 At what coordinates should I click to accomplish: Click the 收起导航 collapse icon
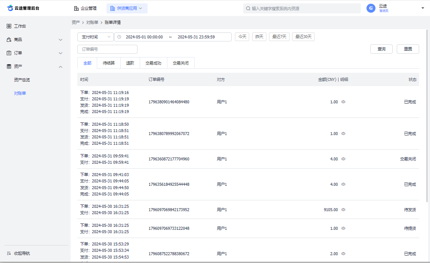coord(9,253)
